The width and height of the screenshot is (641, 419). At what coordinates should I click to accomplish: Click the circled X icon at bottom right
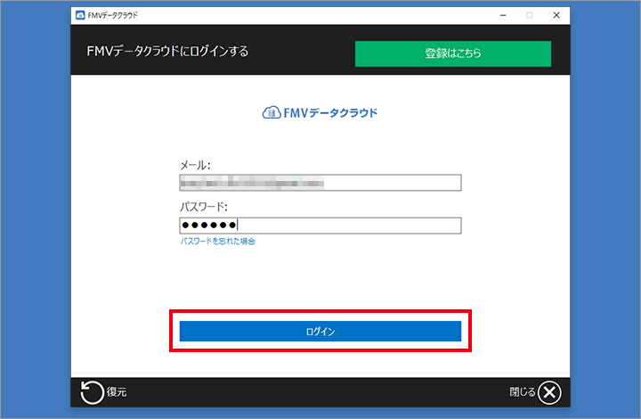(550, 392)
